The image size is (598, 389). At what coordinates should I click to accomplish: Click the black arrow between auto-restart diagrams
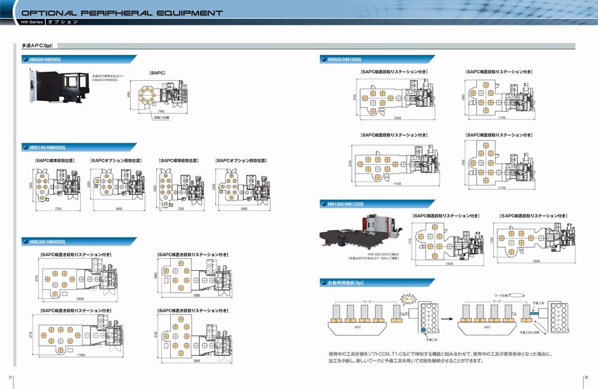pos(446,317)
